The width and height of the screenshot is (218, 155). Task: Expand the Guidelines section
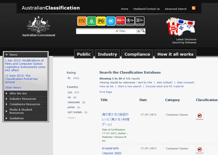coord(26,118)
